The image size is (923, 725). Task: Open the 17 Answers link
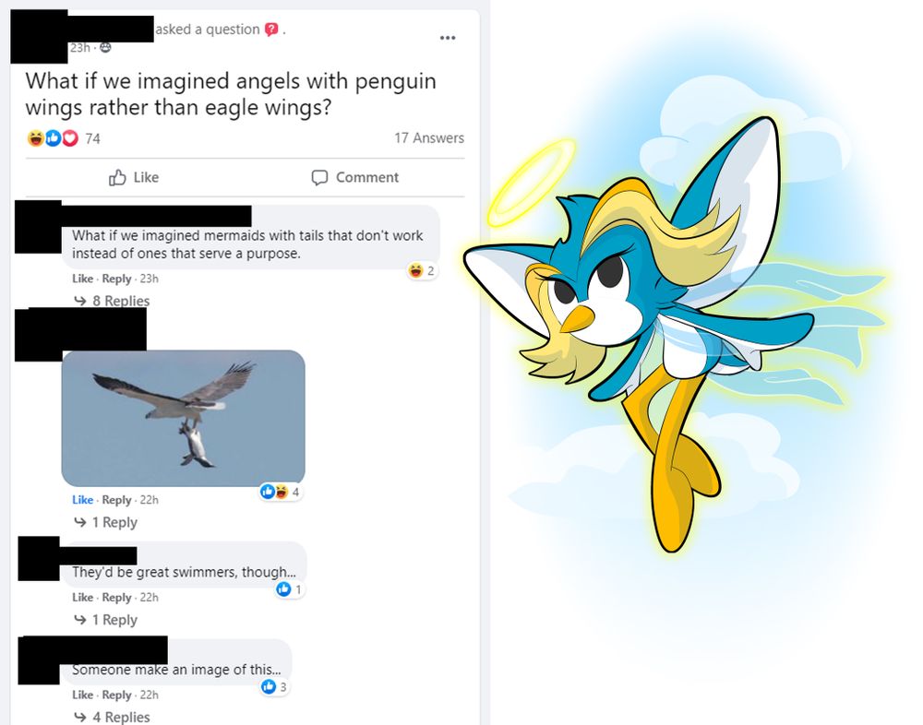point(429,138)
